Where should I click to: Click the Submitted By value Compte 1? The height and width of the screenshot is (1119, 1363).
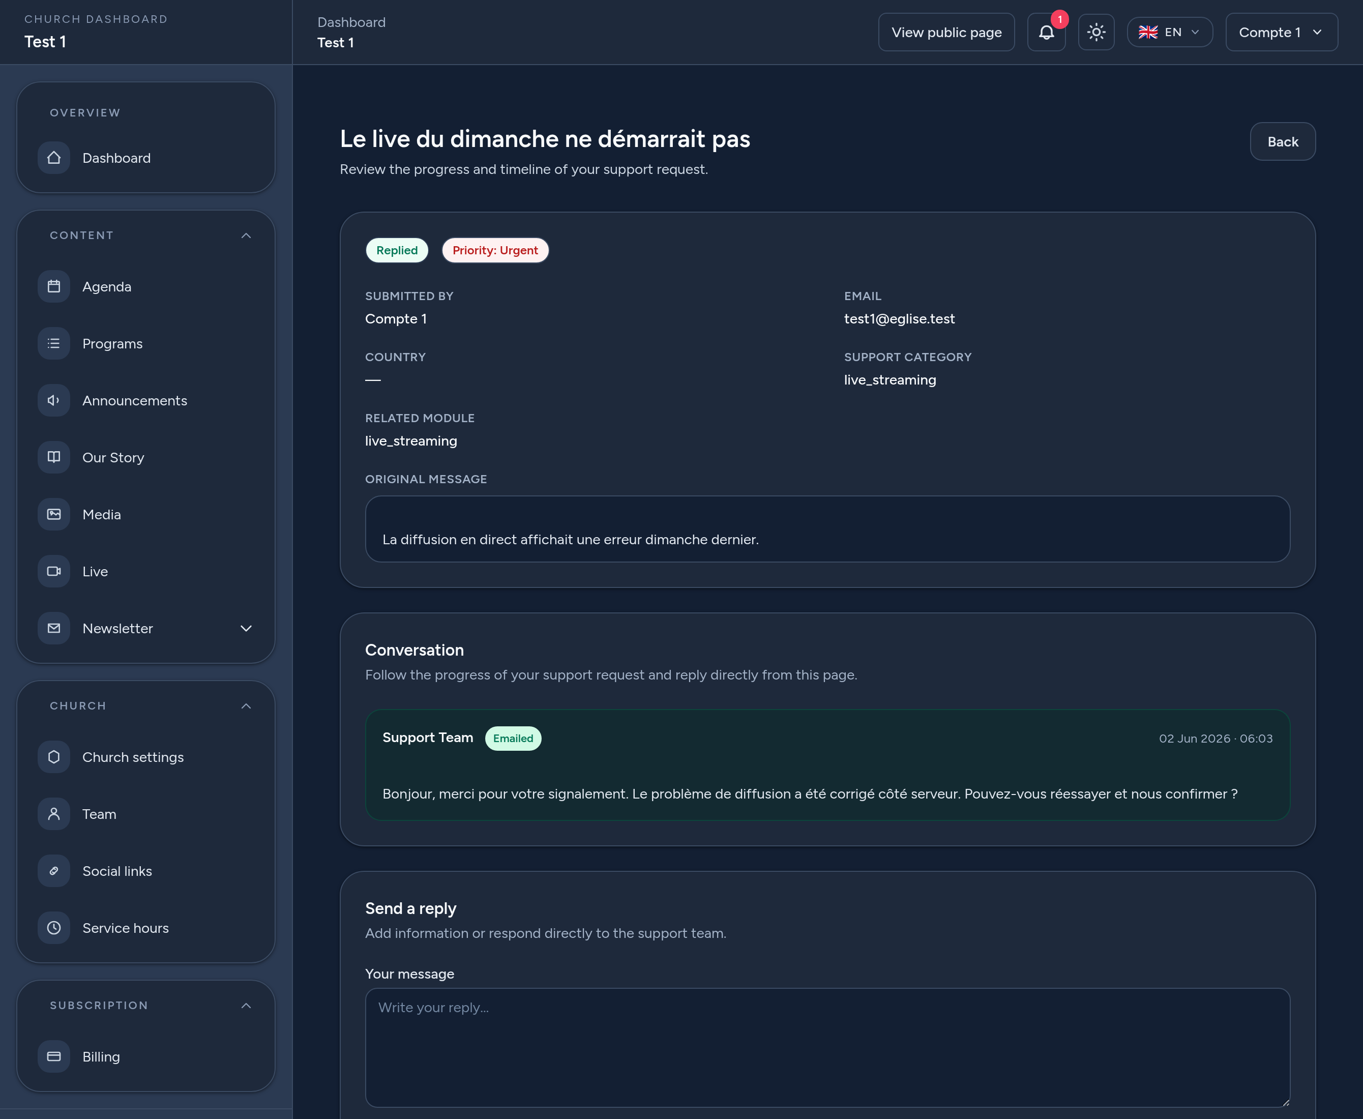click(x=396, y=319)
